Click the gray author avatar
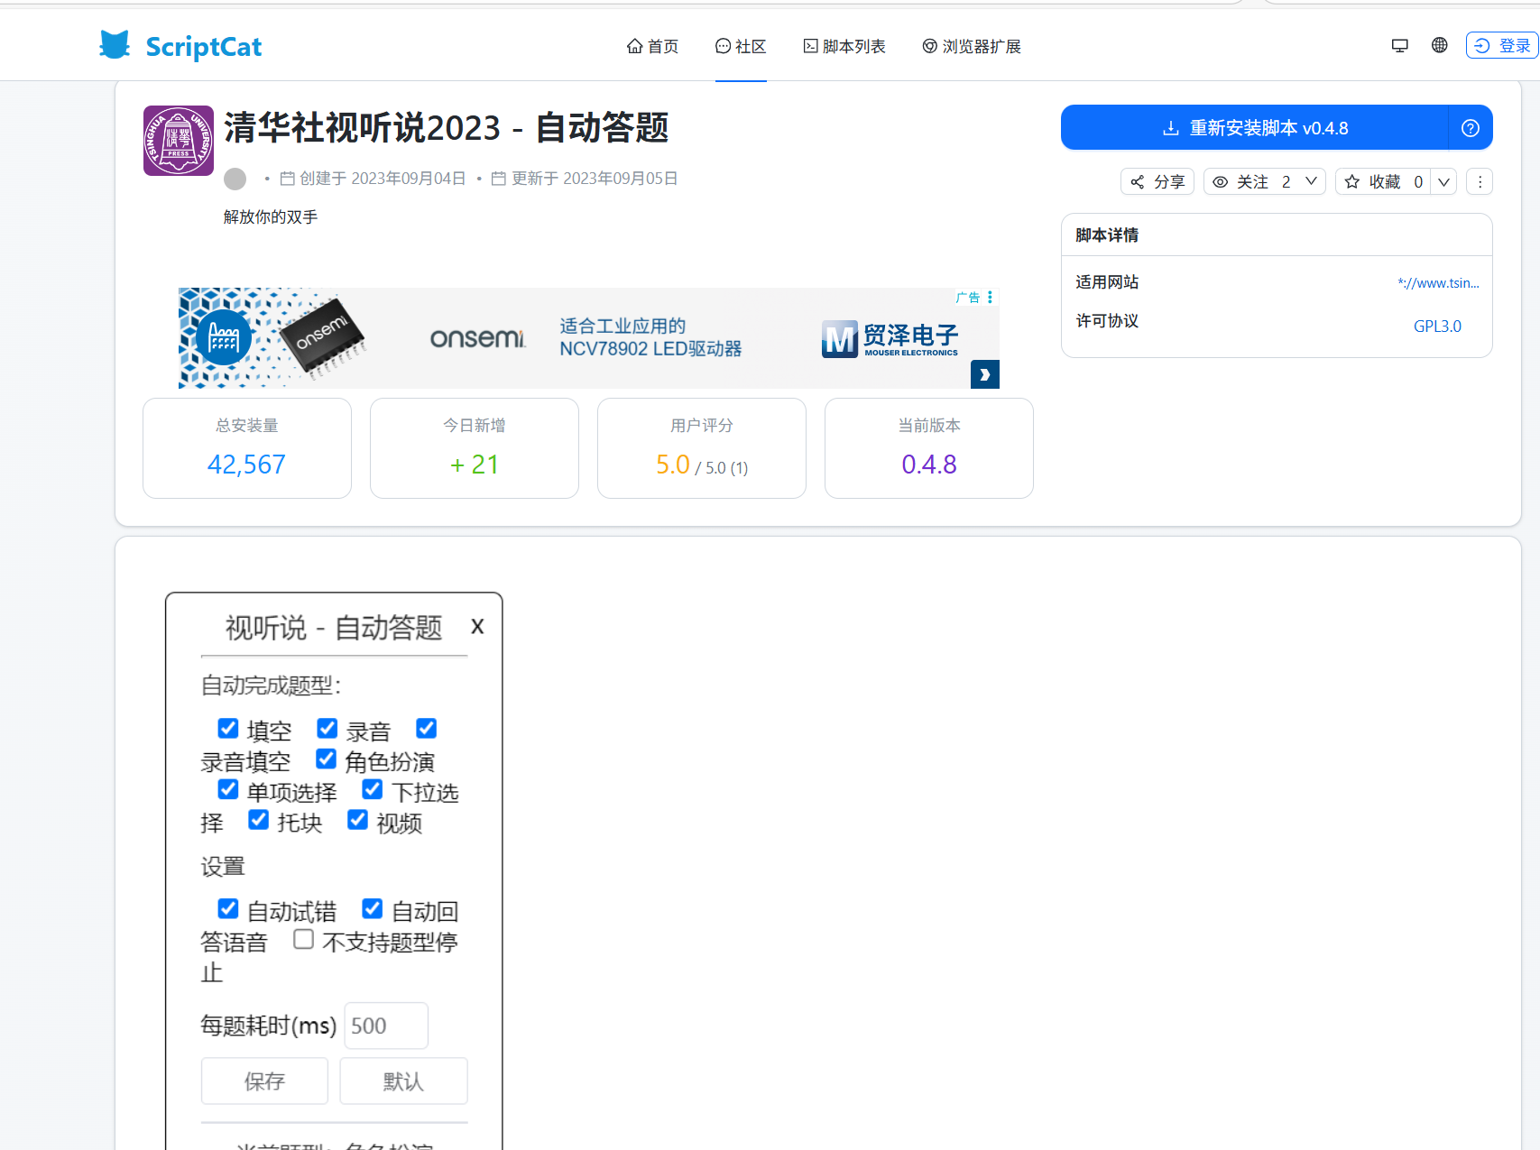 coord(235,179)
